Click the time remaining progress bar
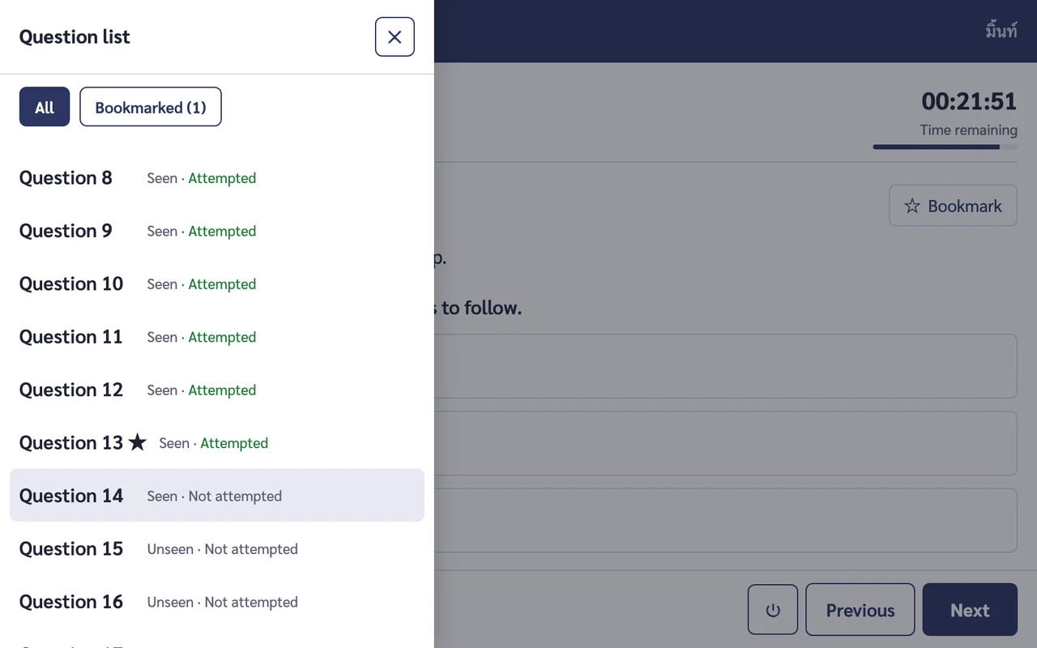Screen dimensions: 1037x648 [945, 147]
